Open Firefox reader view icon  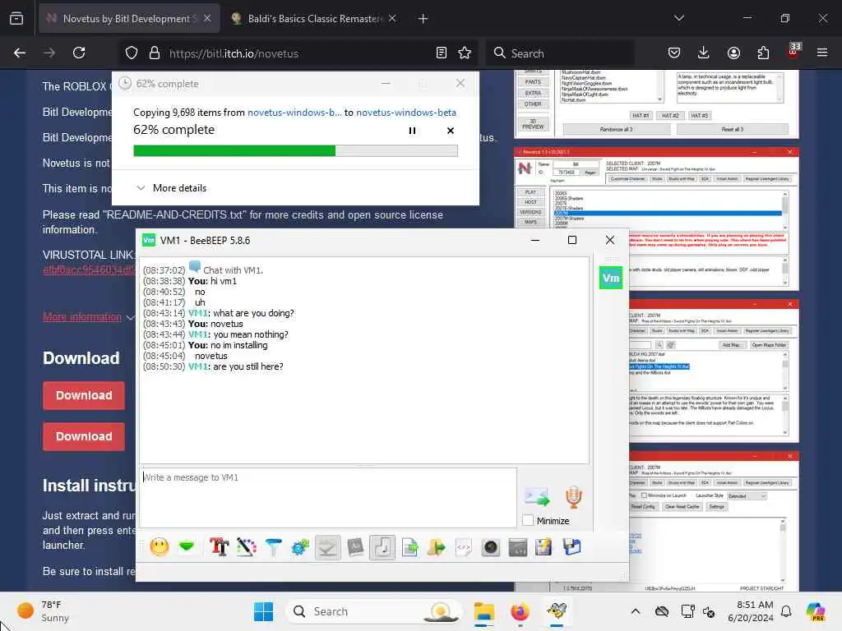tap(442, 53)
